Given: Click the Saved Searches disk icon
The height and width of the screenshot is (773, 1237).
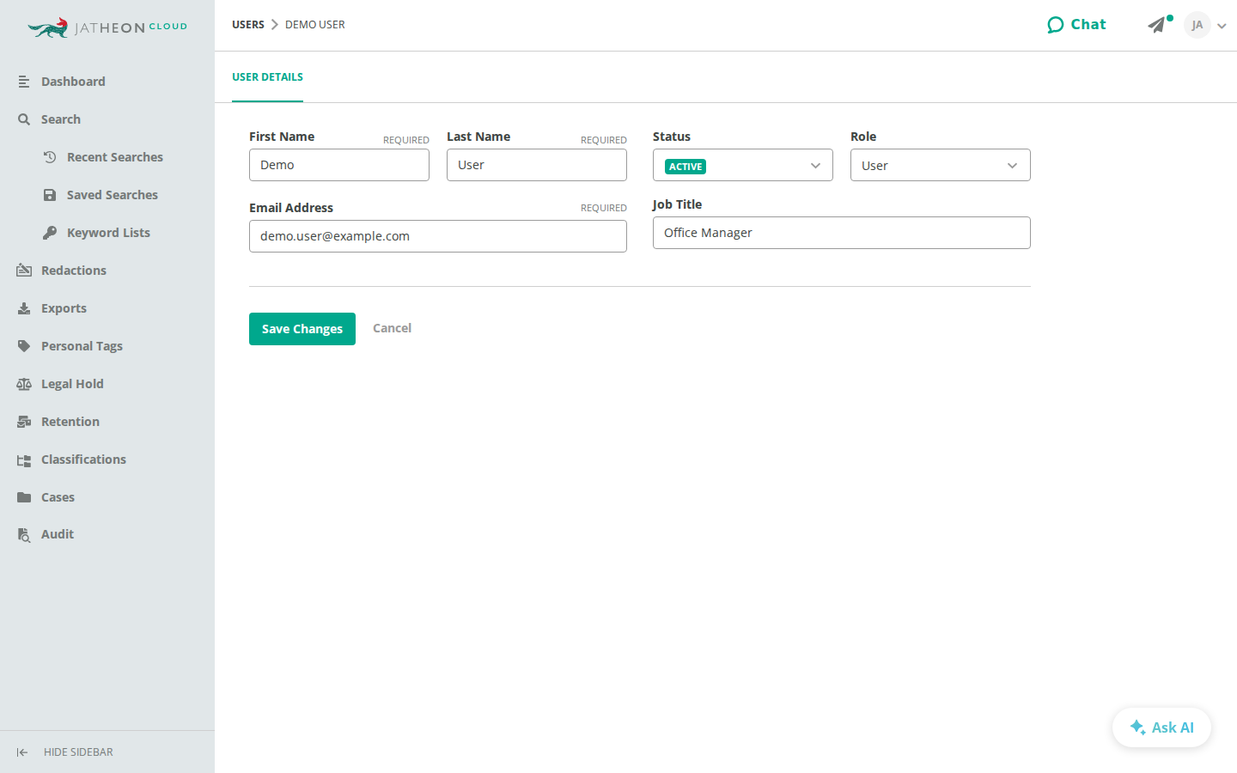Looking at the screenshot, I should pos(50,195).
